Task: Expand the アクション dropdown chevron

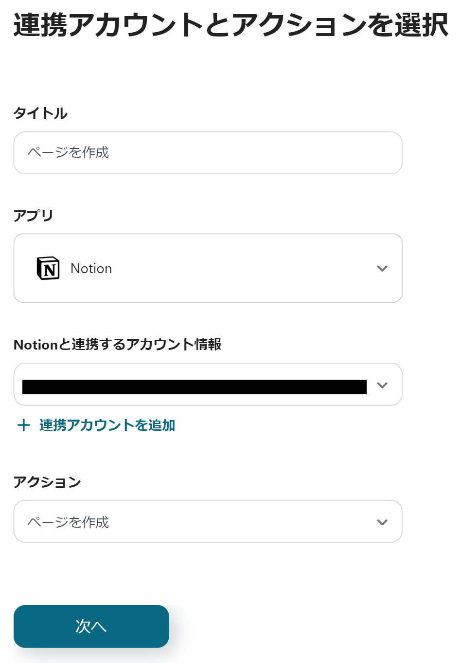Action: click(x=382, y=522)
